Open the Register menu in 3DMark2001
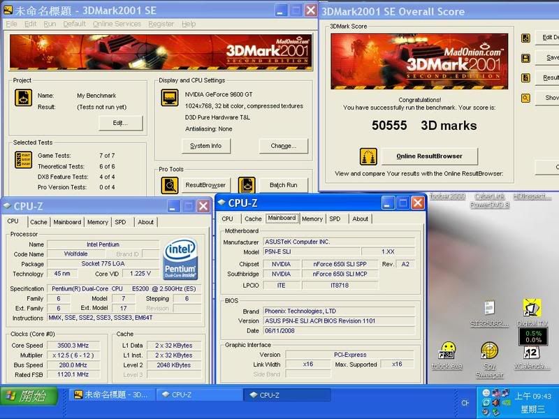Image resolution: width=559 pixels, height=419 pixels. click(161, 24)
